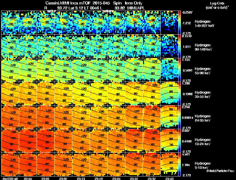Viewport: 236px width, 180px height.
Task: Click the '23:25' time label
Action: click(x=116, y=179)
